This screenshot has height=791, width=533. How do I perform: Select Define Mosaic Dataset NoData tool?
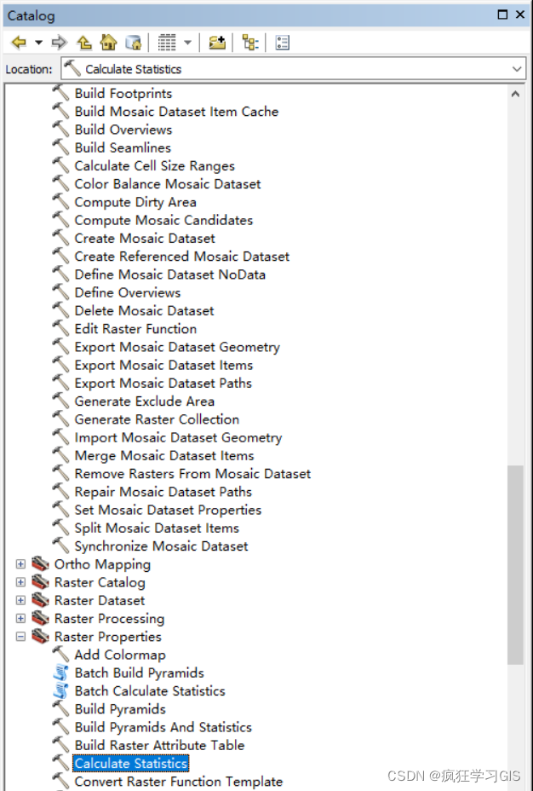click(169, 274)
